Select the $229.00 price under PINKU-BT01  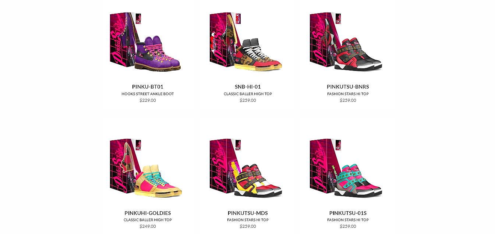[x=148, y=100]
